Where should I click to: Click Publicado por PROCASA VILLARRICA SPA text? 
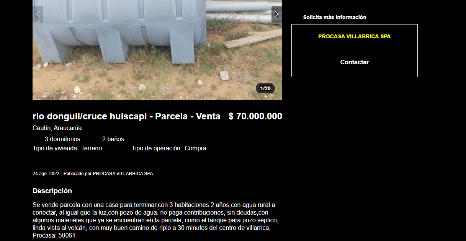tap(108, 174)
